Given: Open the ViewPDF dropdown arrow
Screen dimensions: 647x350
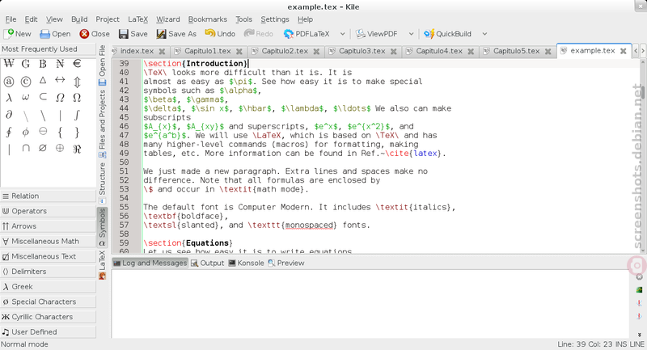Looking at the screenshot, I should (411, 34).
